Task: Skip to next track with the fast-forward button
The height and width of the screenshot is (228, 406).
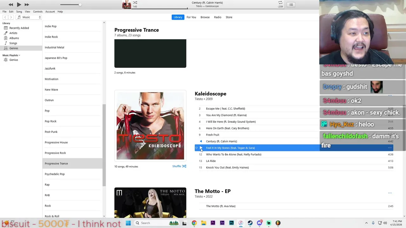Action: coord(27,4)
